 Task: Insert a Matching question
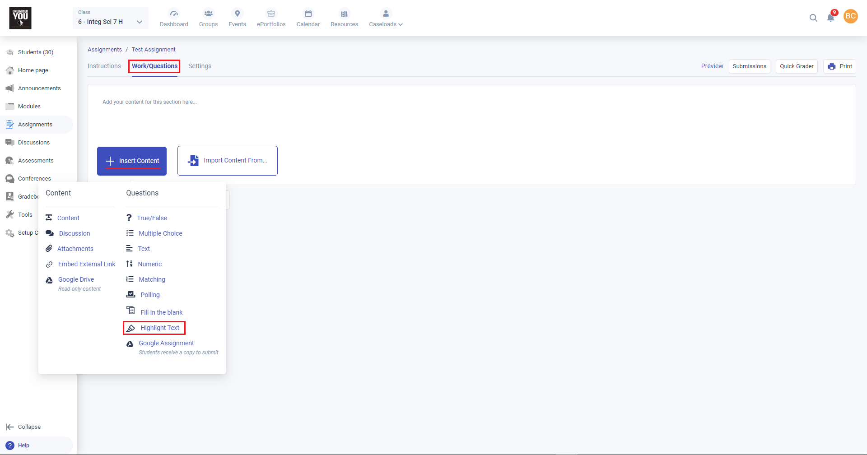pos(146,279)
